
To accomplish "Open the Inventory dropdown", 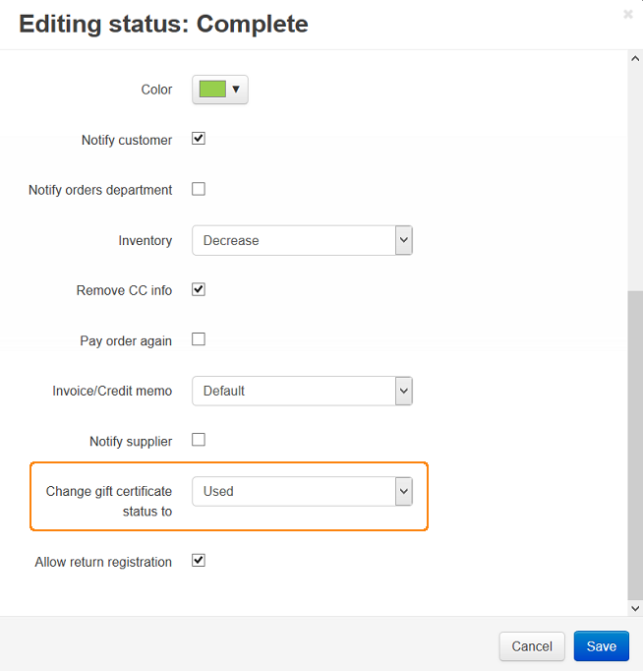I will click(302, 240).
